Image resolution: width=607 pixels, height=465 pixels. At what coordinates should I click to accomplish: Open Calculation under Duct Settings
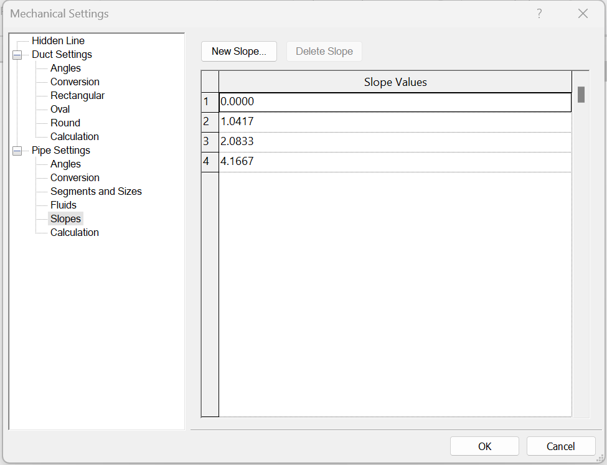click(74, 137)
